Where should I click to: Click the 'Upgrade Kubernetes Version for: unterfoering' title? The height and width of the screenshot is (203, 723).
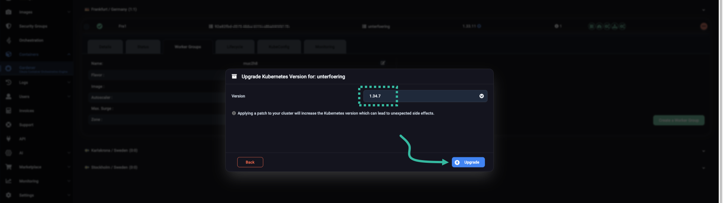click(293, 76)
